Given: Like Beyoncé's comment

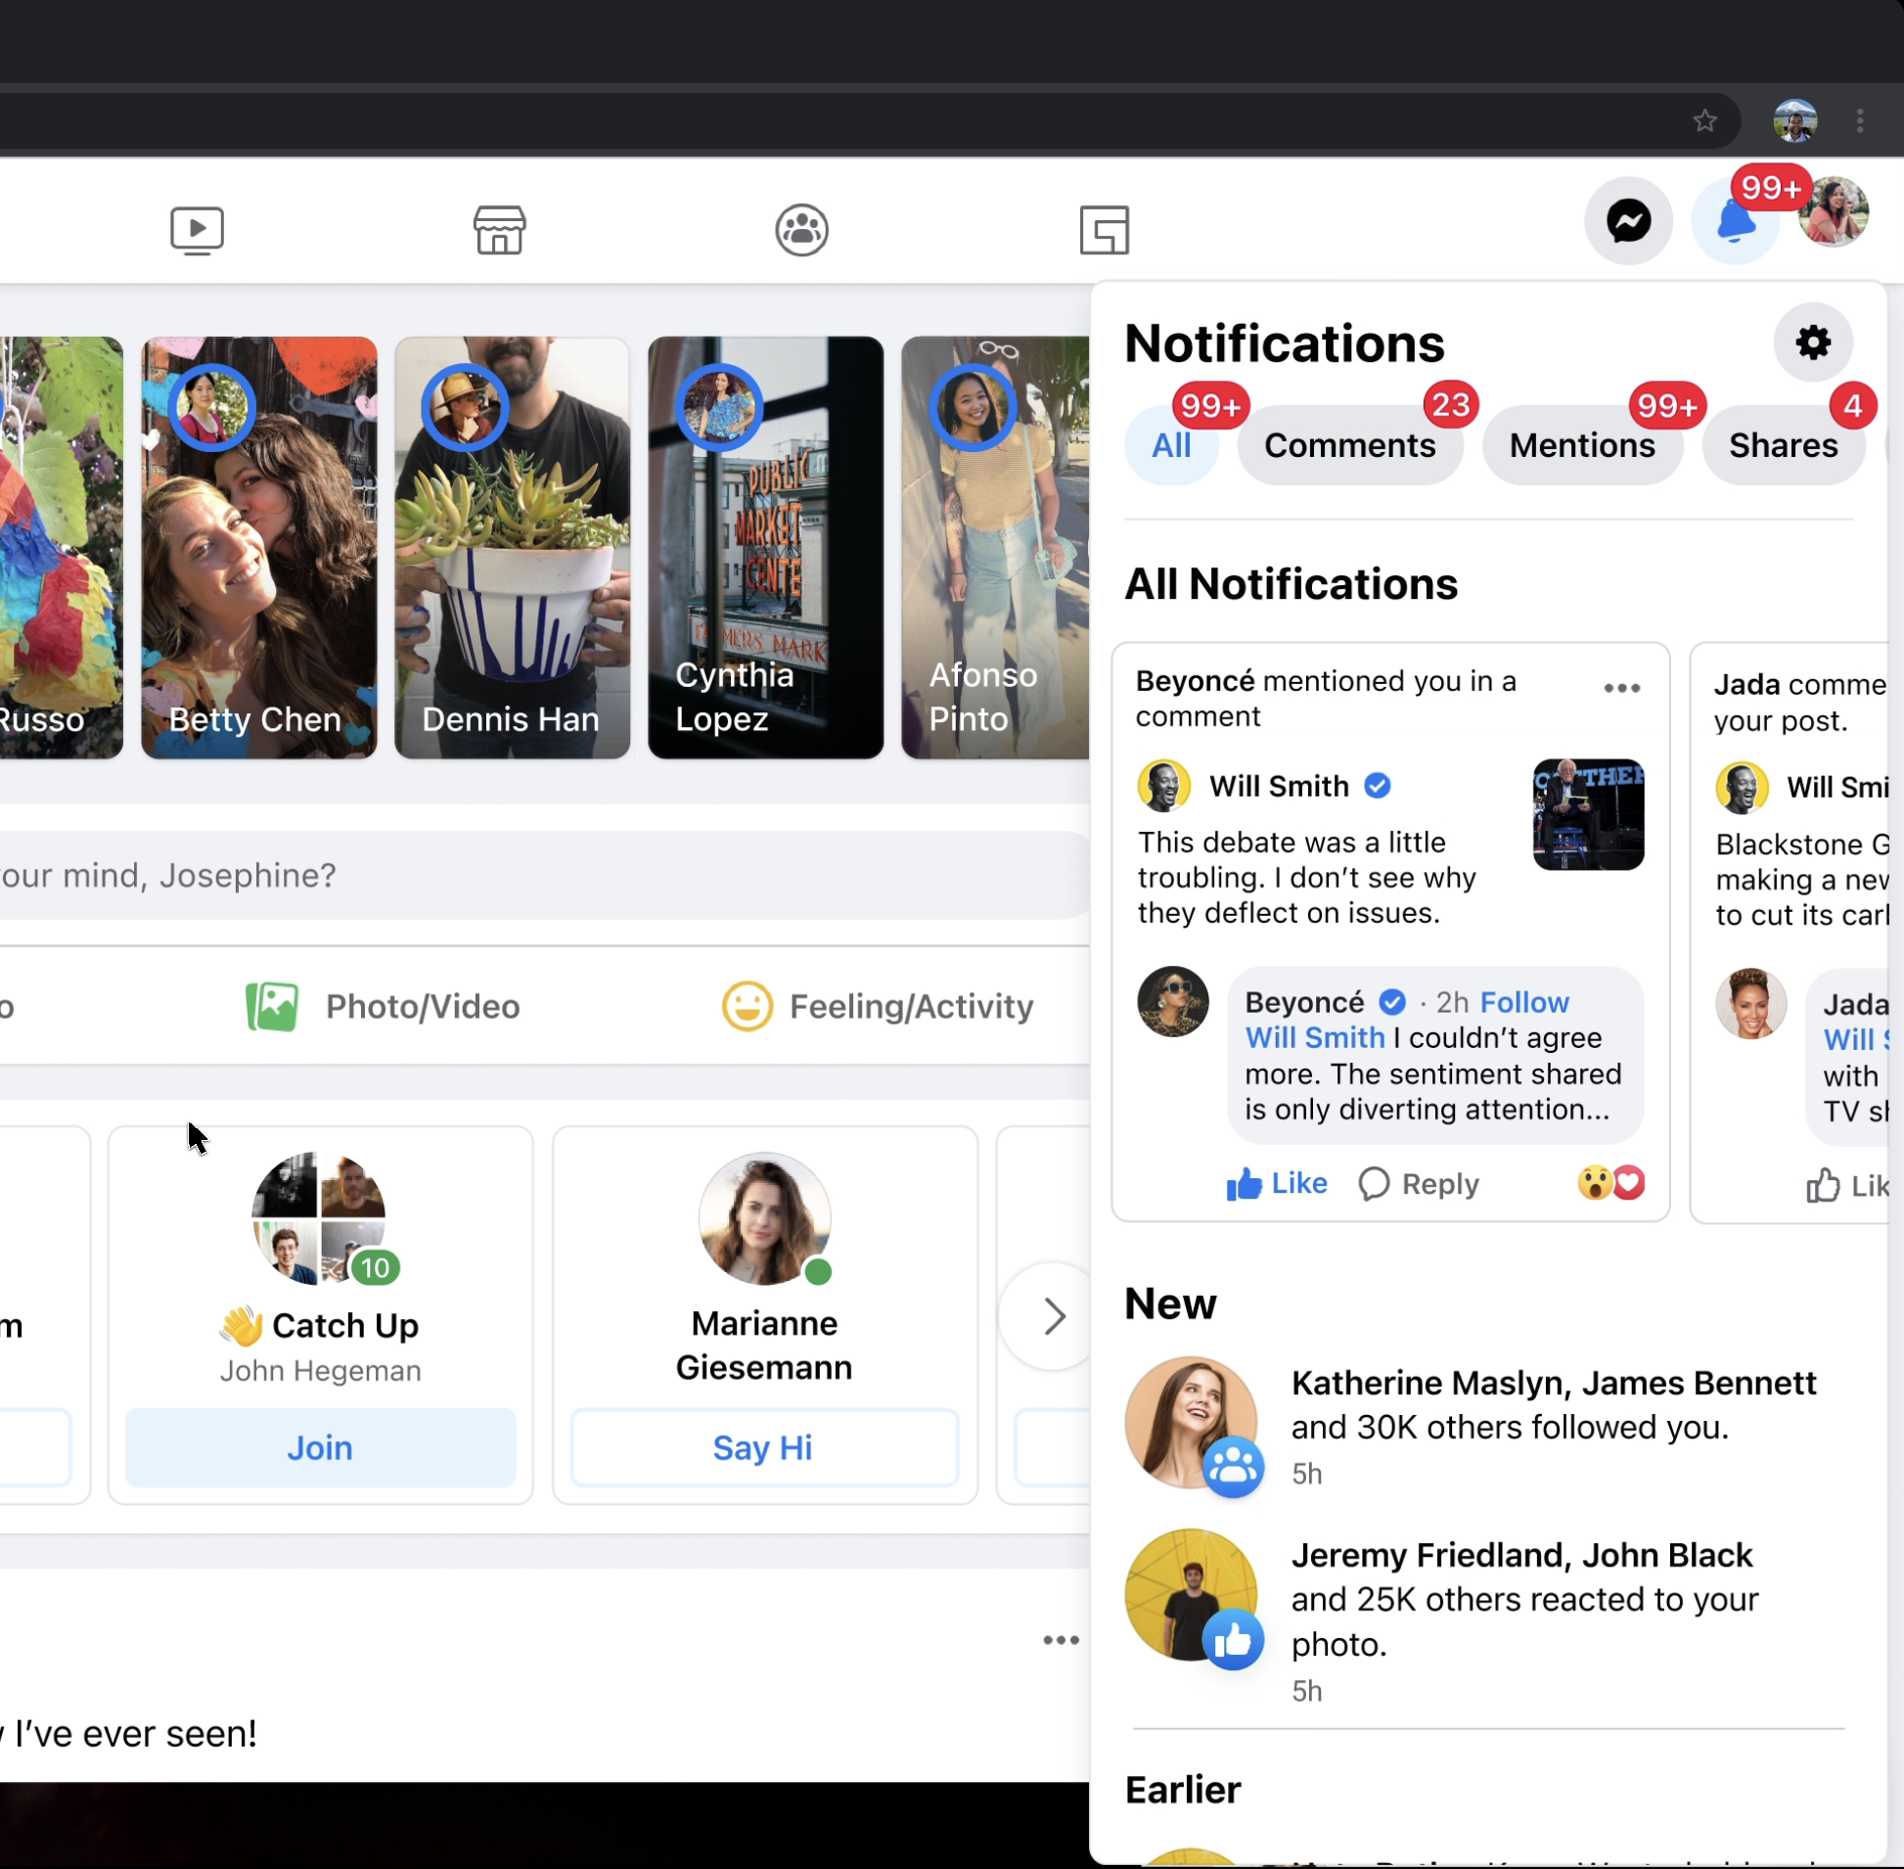Looking at the screenshot, I should [x=1276, y=1184].
